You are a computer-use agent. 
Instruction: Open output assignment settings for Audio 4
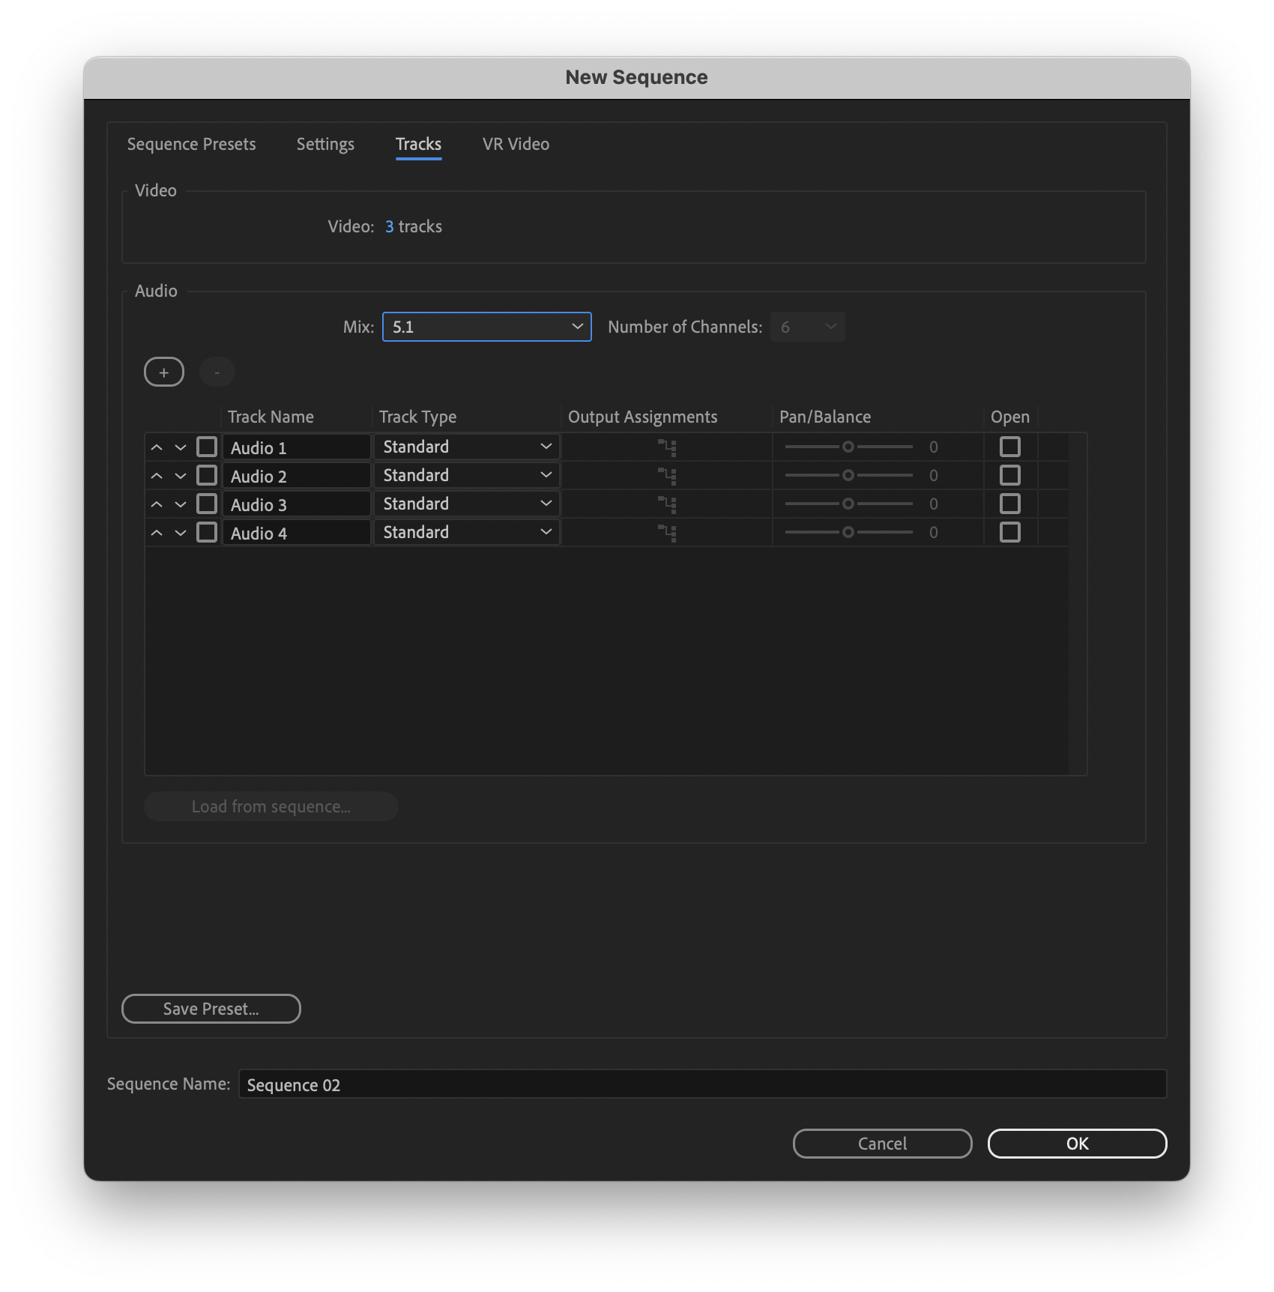667,532
